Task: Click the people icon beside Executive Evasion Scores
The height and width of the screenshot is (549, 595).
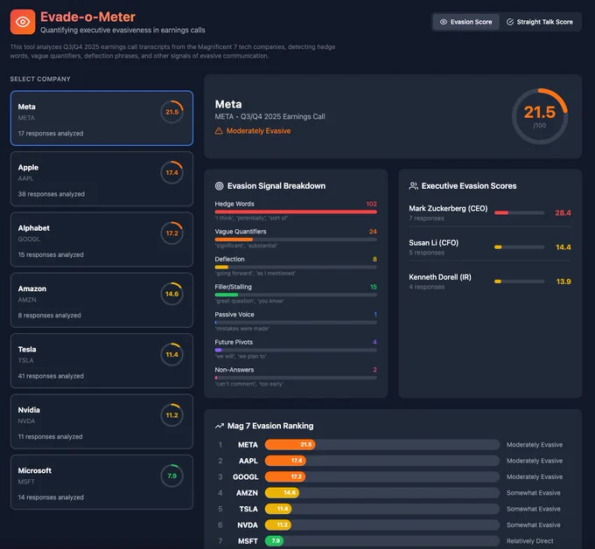Action: point(413,186)
